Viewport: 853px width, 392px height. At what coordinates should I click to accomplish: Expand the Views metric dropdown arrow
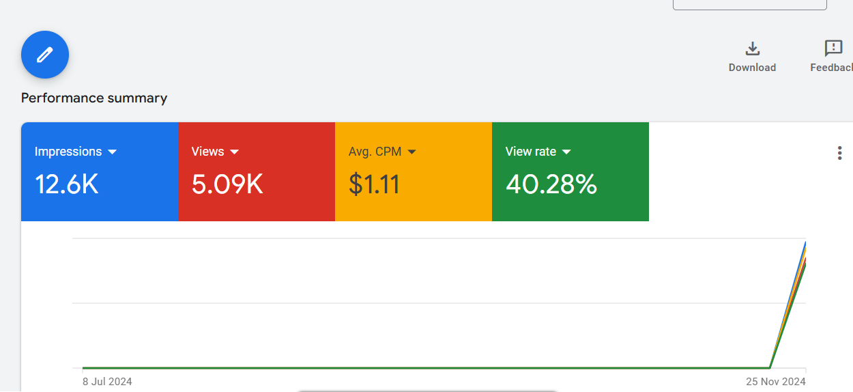[x=234, y=152]
